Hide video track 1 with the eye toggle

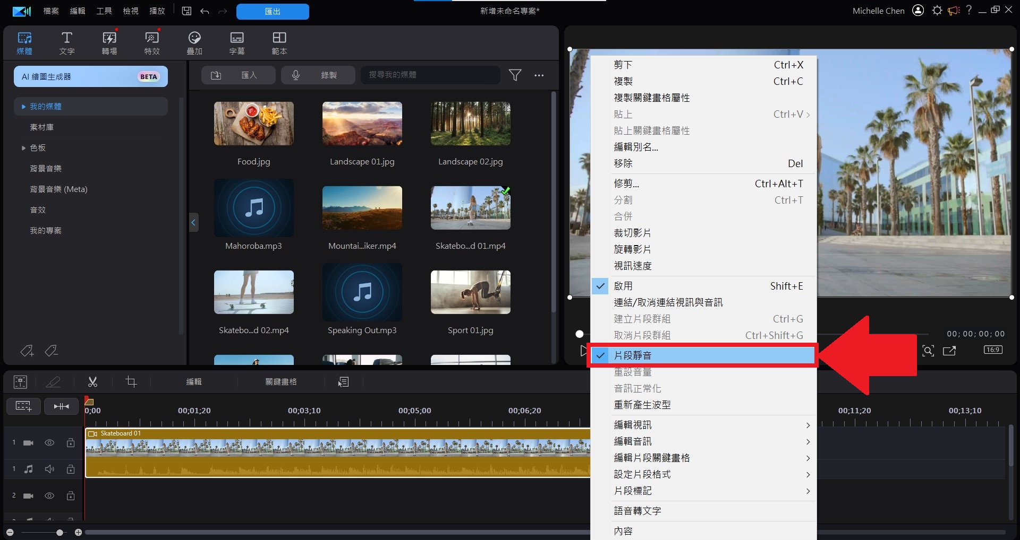[49, 442]
